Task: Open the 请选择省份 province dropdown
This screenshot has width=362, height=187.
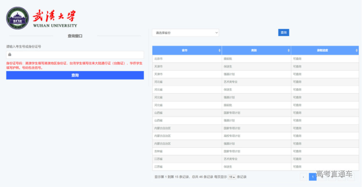Action: click(185, 33)
